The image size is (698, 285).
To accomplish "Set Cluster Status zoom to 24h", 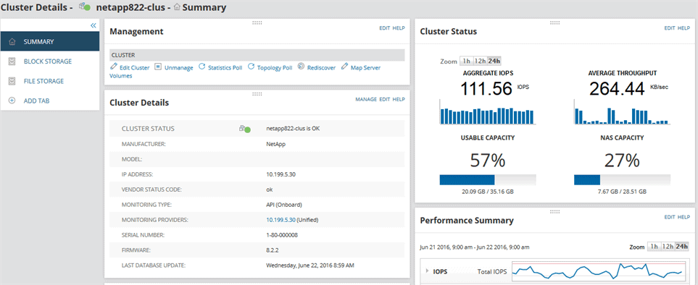I will point(494,61).
